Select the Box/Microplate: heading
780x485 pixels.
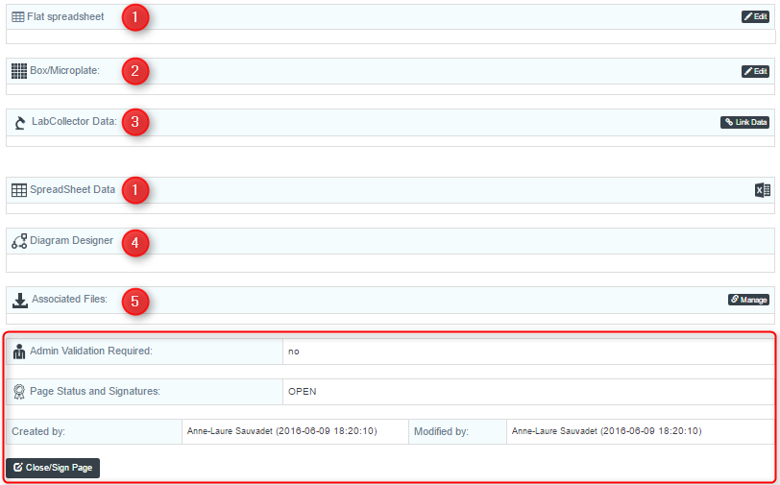pyautogui.click(x=64, y=71)
